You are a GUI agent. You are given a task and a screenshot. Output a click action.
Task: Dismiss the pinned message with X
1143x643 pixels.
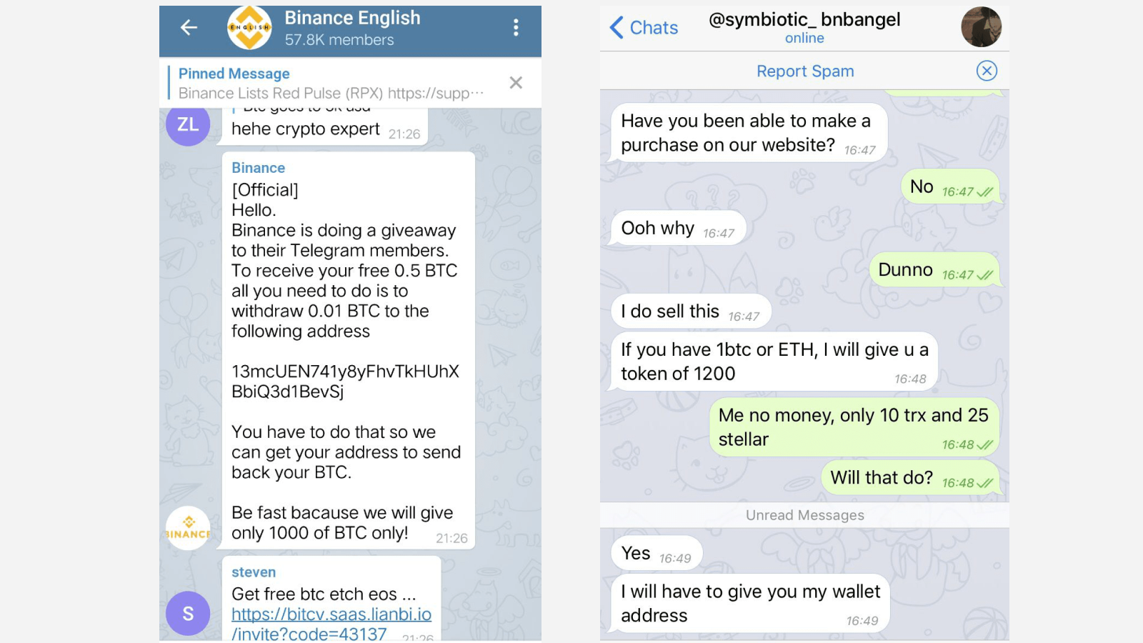516,83
